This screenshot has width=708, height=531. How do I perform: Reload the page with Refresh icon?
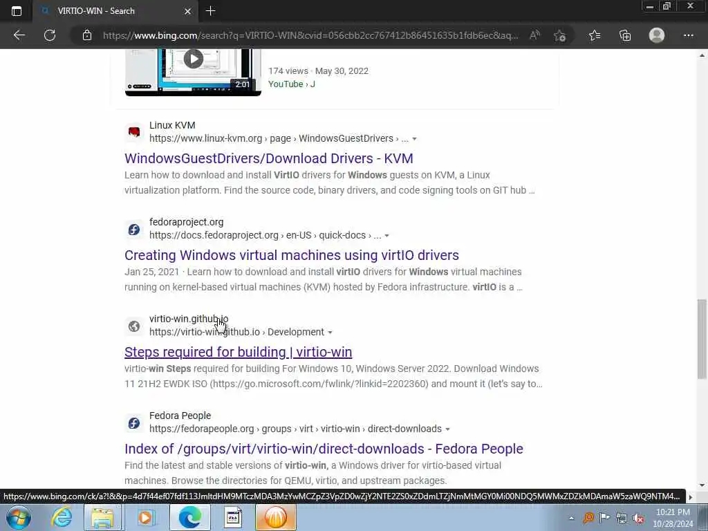pos(50,35)
